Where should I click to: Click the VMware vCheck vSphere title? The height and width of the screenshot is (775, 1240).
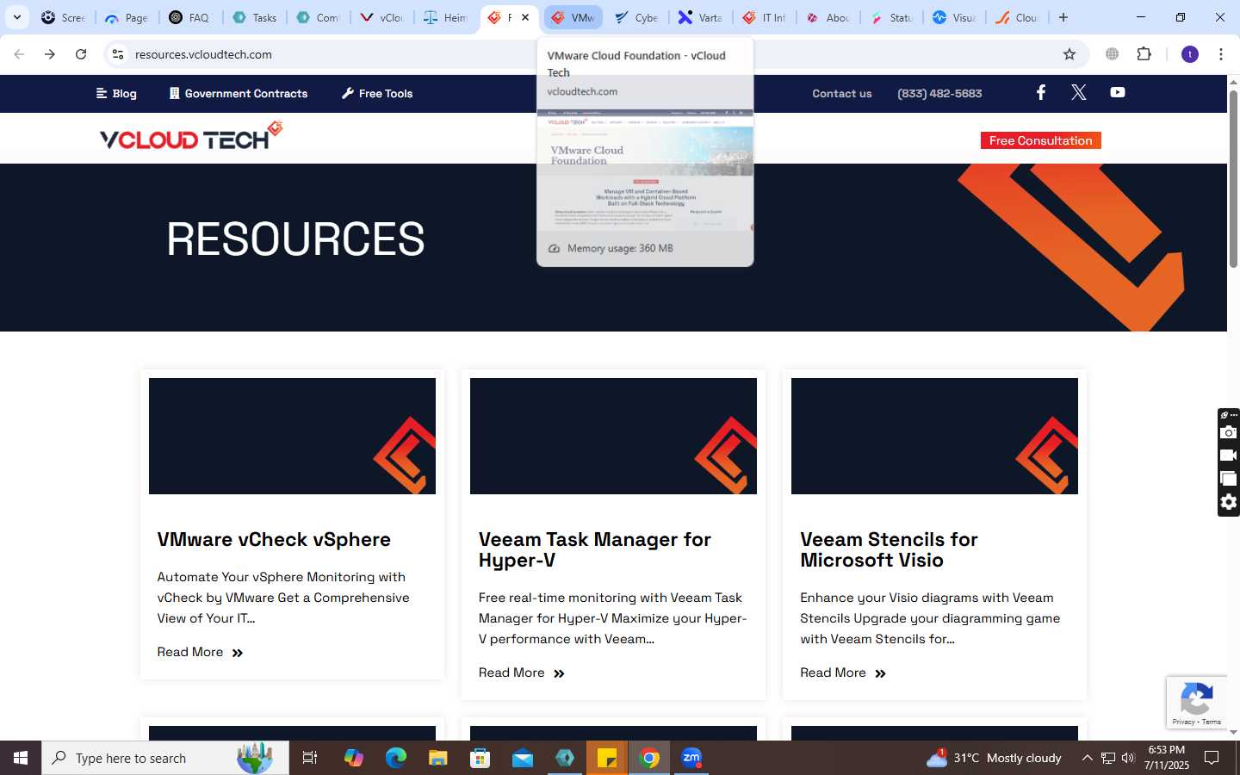[274, 539]
